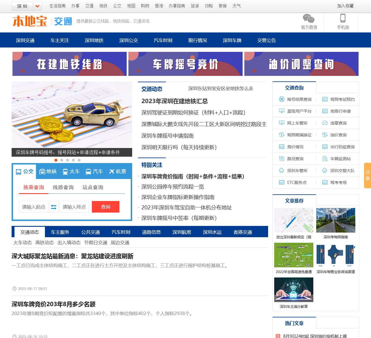Click the 网上车管所 icon

(281, 123)
